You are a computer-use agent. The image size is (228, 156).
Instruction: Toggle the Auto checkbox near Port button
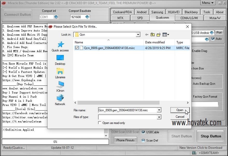coord(213,39)
